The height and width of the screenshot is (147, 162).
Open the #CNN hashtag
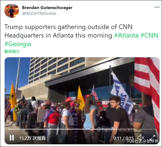click(149, 35)
